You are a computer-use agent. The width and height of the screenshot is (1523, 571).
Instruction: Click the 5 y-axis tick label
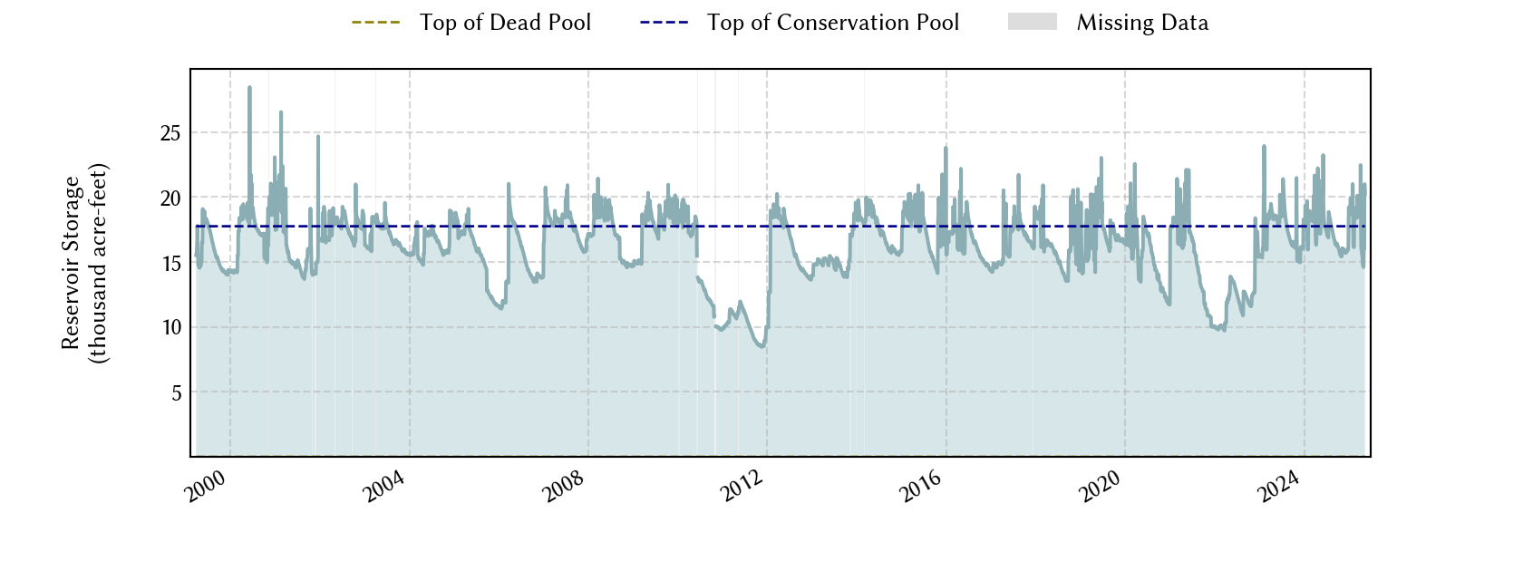click(177, 393)
